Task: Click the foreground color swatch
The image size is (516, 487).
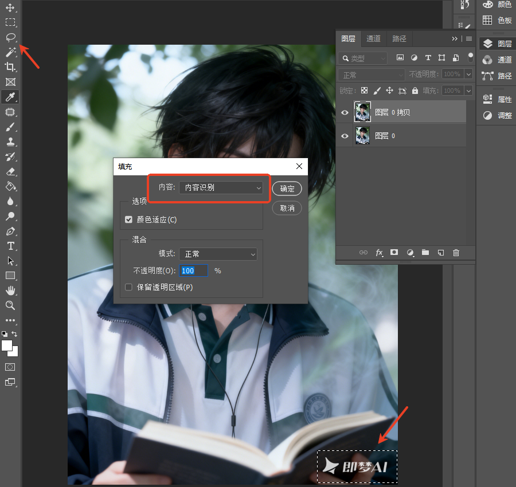Action: point(6,345)
